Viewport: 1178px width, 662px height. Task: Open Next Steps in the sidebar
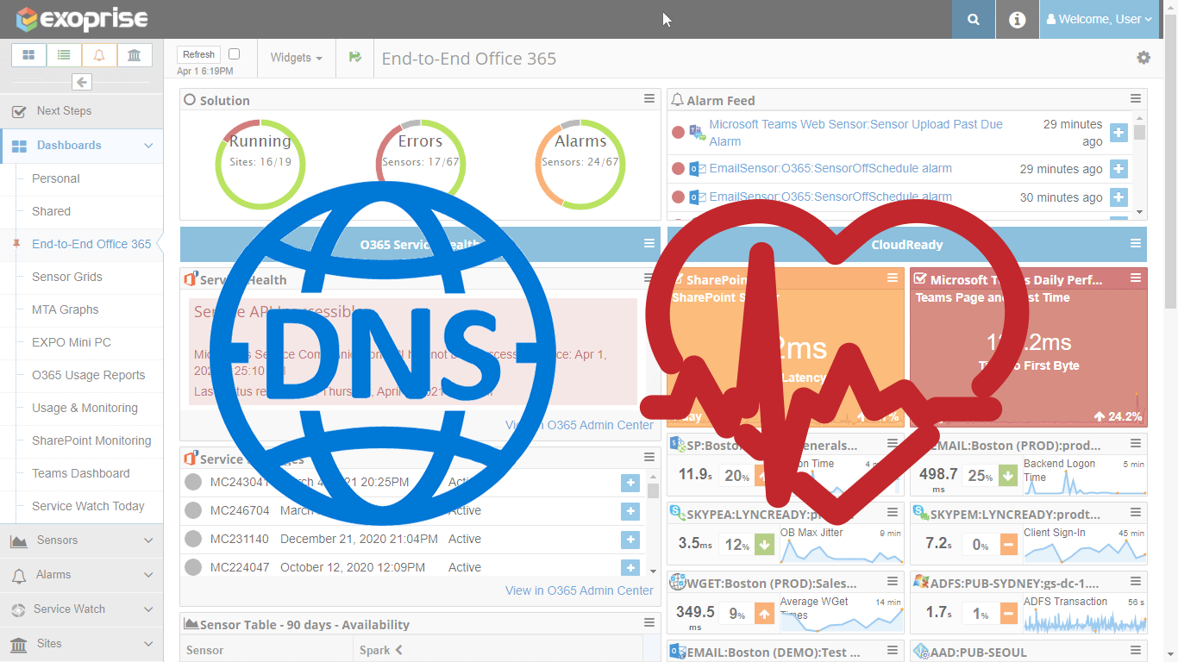pyautogui.click(x=81, y=110)
